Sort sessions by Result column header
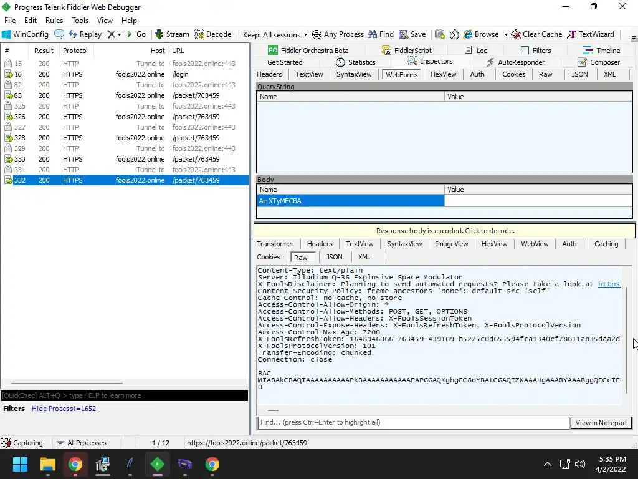 pyautogui.click(x=44, y=51)
